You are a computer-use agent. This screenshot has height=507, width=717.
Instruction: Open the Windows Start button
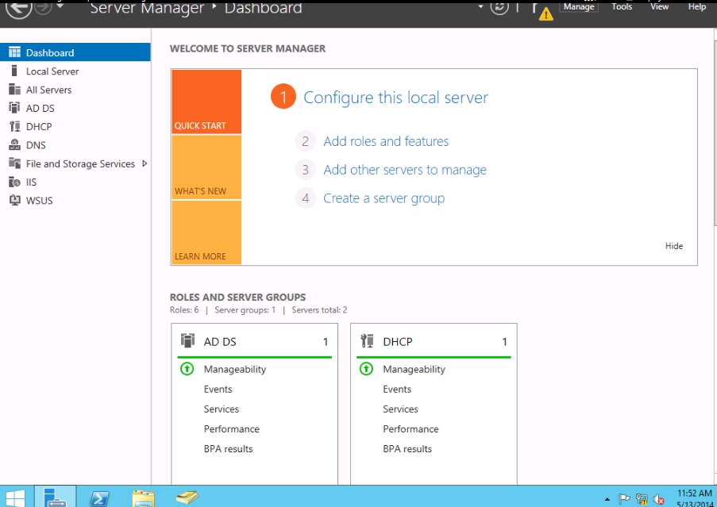click(15, 497)
